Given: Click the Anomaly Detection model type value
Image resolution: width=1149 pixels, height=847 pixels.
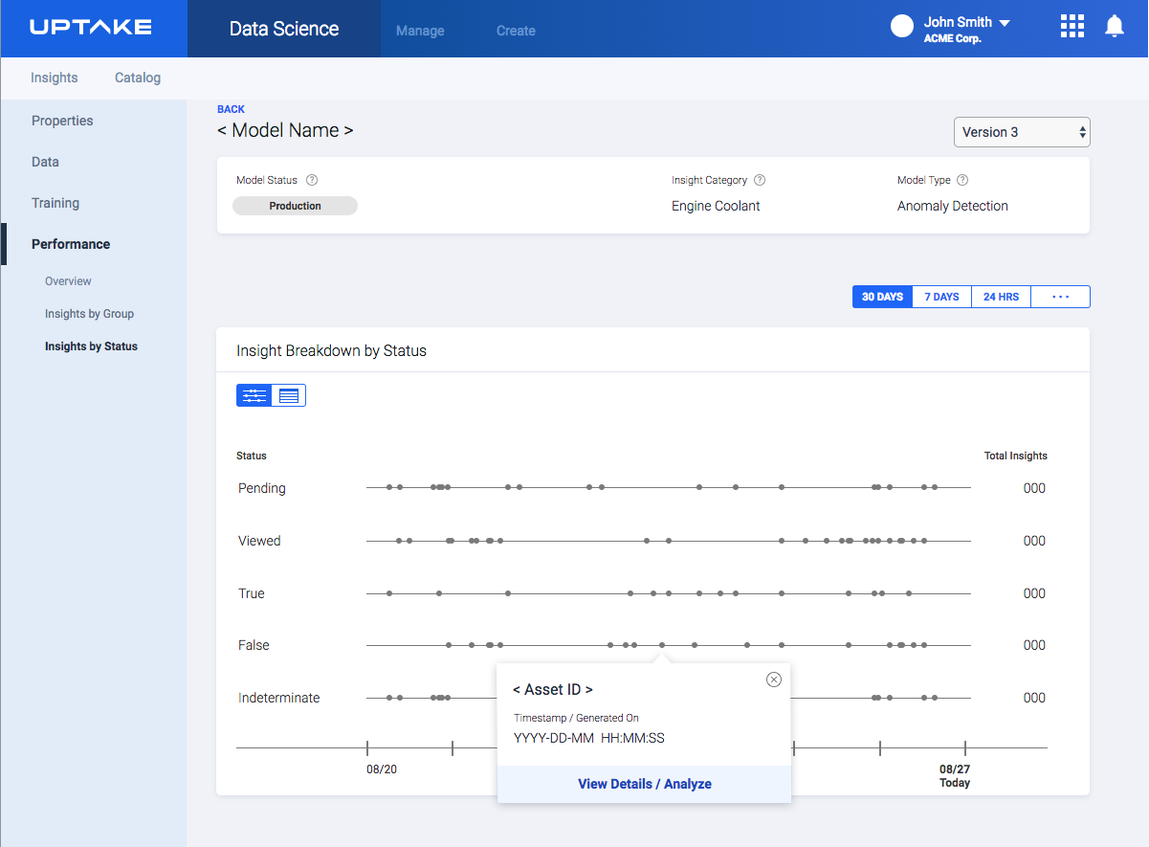Looking at the screenshot, I should (x=953, y=206).
